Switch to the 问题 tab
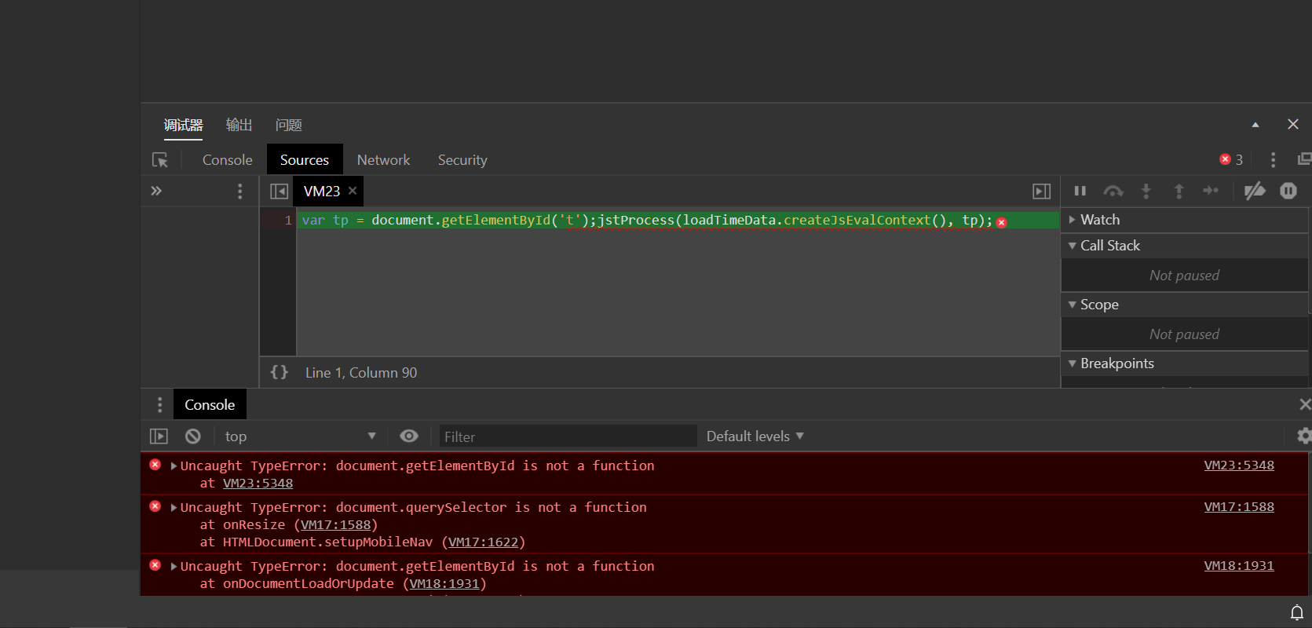The width and height of the screenshot is (1312, 628). 289,125
